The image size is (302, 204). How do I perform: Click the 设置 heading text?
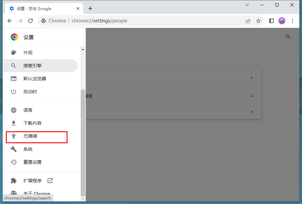pos(29,37)
